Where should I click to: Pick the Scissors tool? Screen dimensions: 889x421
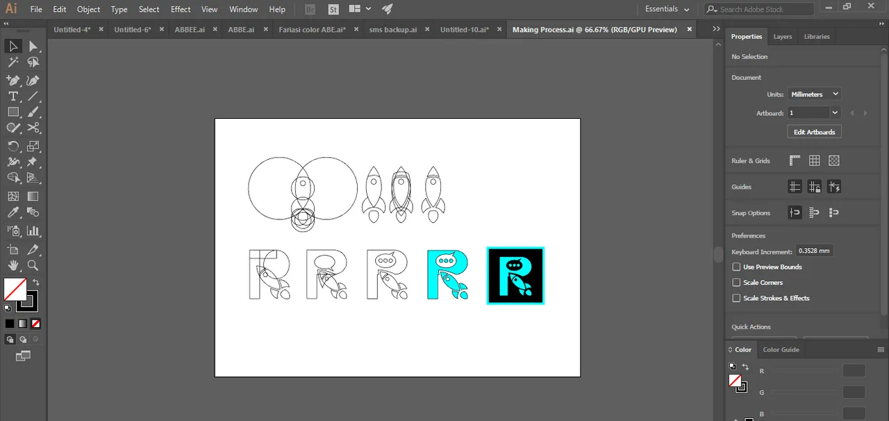pyautogui.click(x=33, y=129)
